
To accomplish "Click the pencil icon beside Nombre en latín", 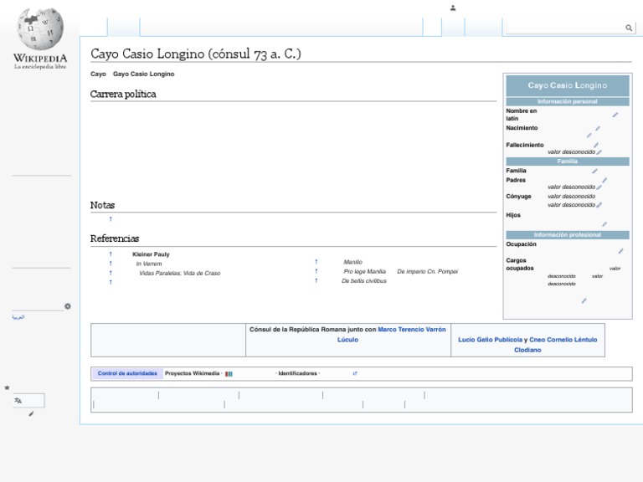I will pyautogui.click(x=615, y=115).
